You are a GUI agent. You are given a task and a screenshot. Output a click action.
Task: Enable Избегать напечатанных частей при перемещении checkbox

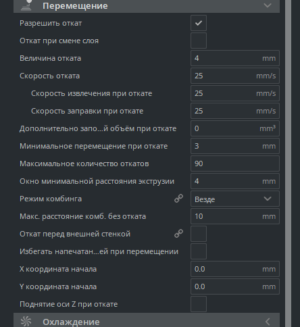(x=199, y=251)
